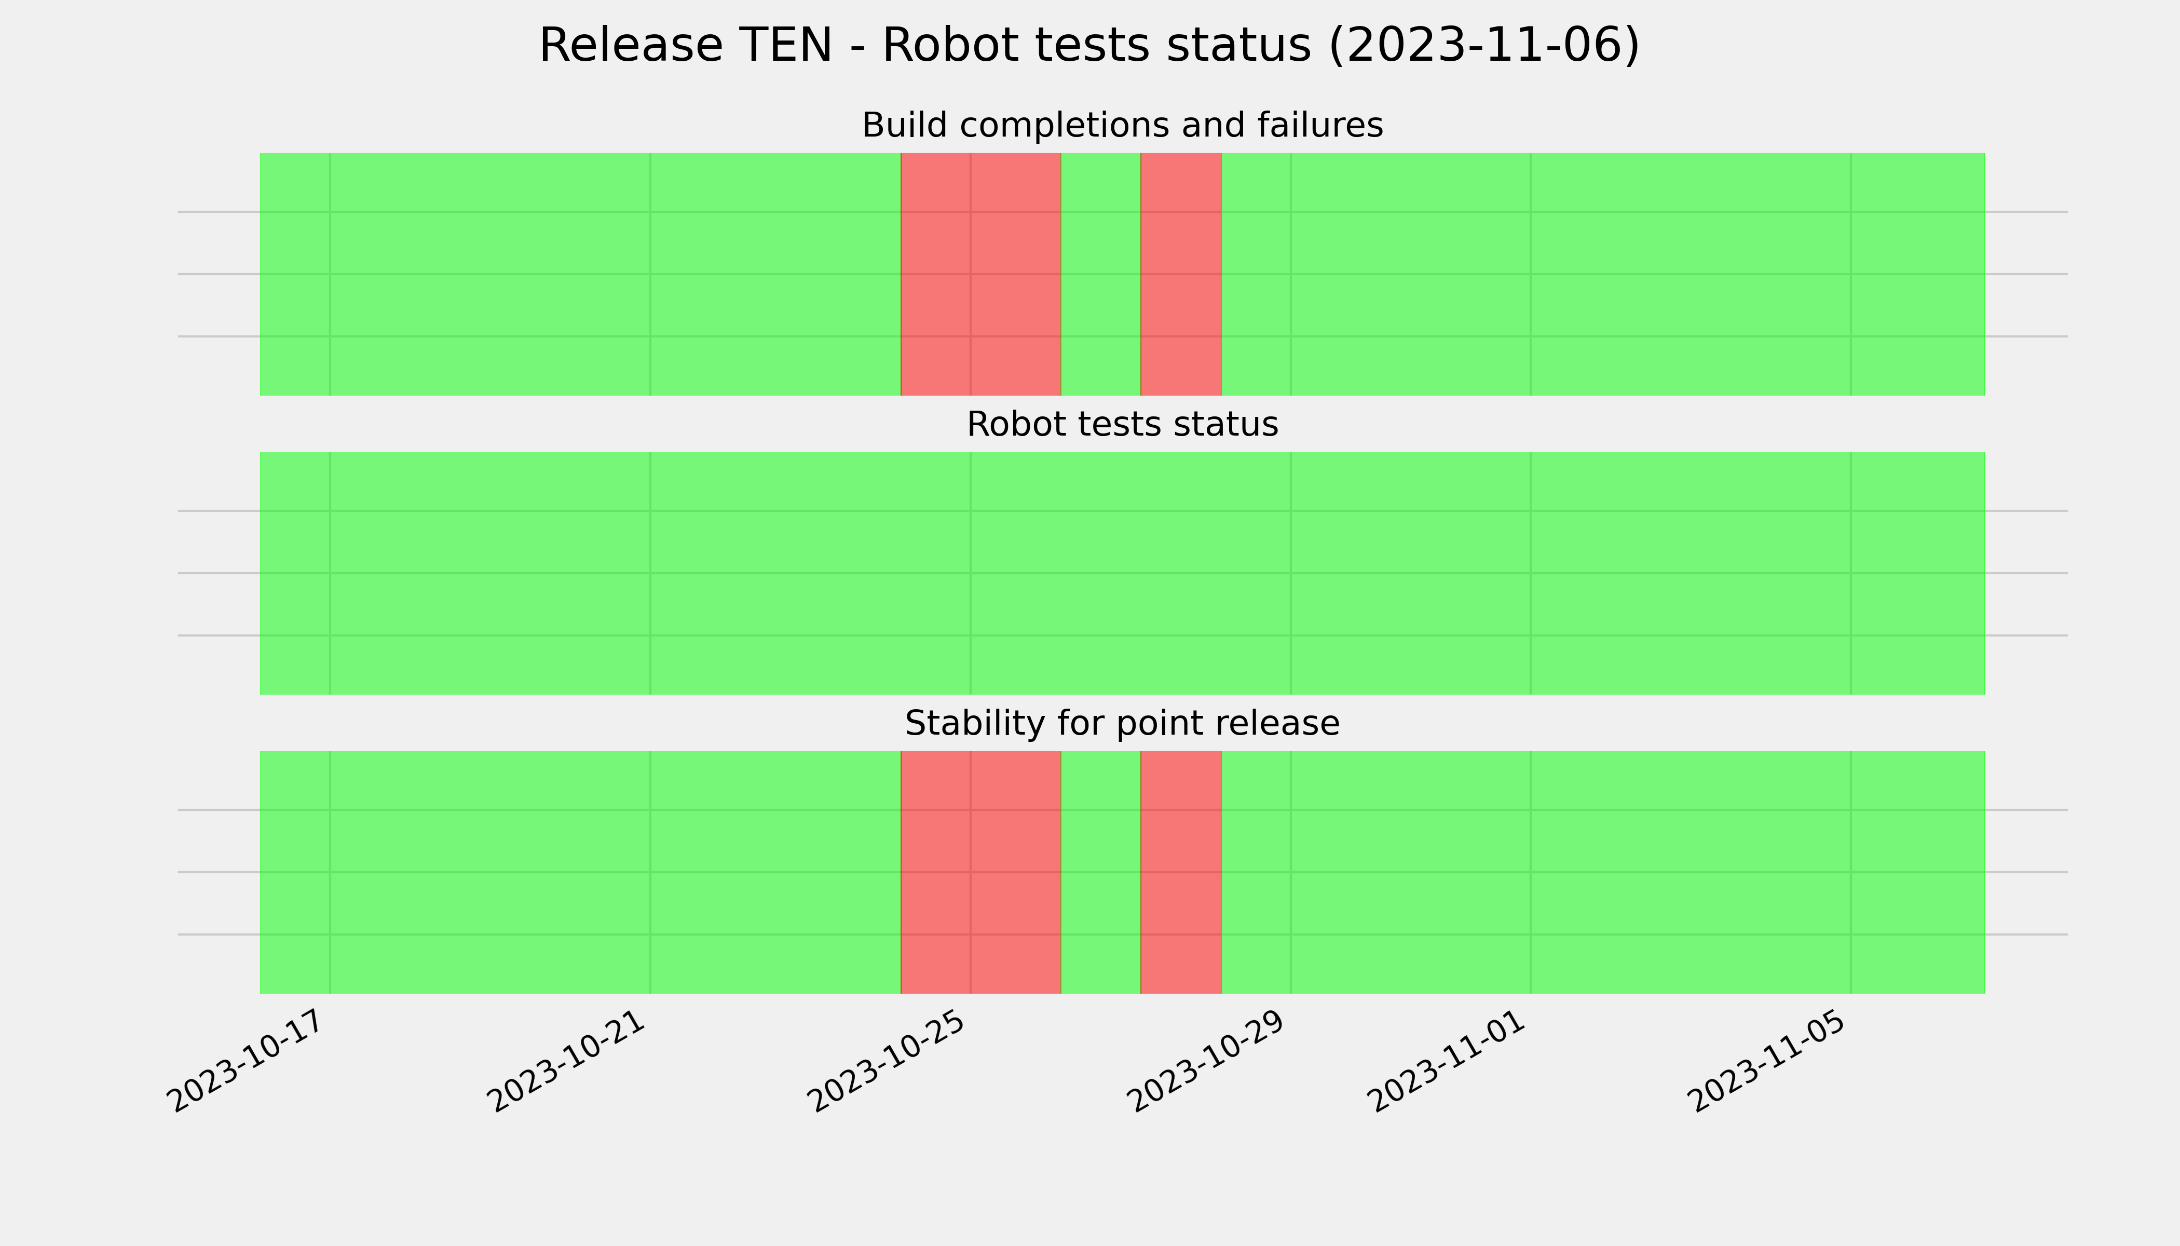Click the 'Stability for point release' subplot title
This screenshot has height=1246, width=2180.
click(1122, 724)
